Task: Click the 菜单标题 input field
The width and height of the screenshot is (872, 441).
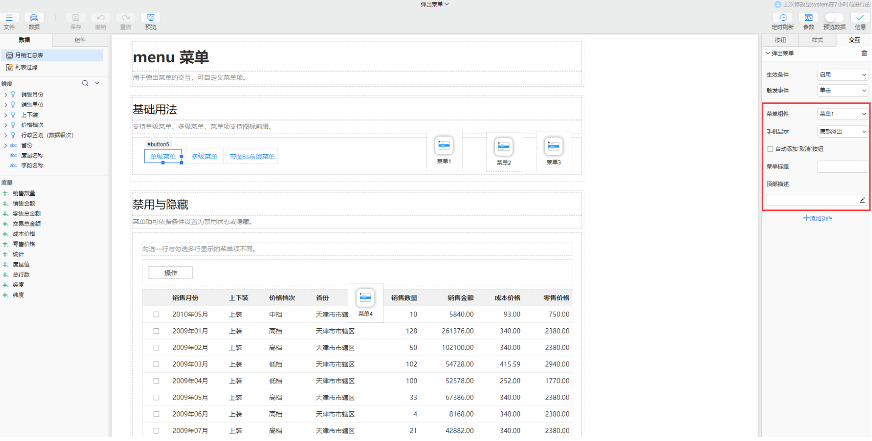Action: click(x=842, y=166)
